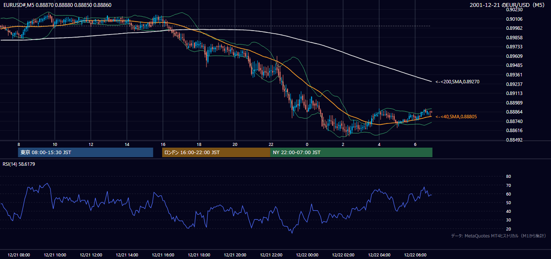Click the 0.88492 price axis label

514,140
